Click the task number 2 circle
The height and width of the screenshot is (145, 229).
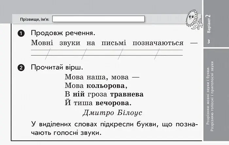click(21, 68)
